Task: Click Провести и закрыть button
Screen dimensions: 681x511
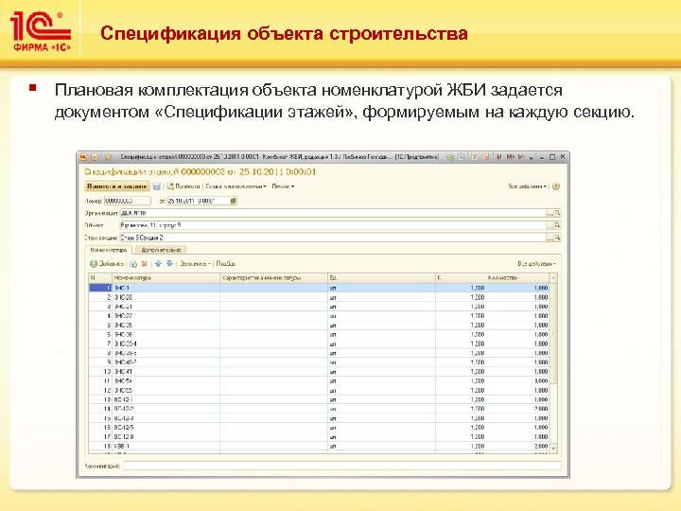Action: pos(117,186)
